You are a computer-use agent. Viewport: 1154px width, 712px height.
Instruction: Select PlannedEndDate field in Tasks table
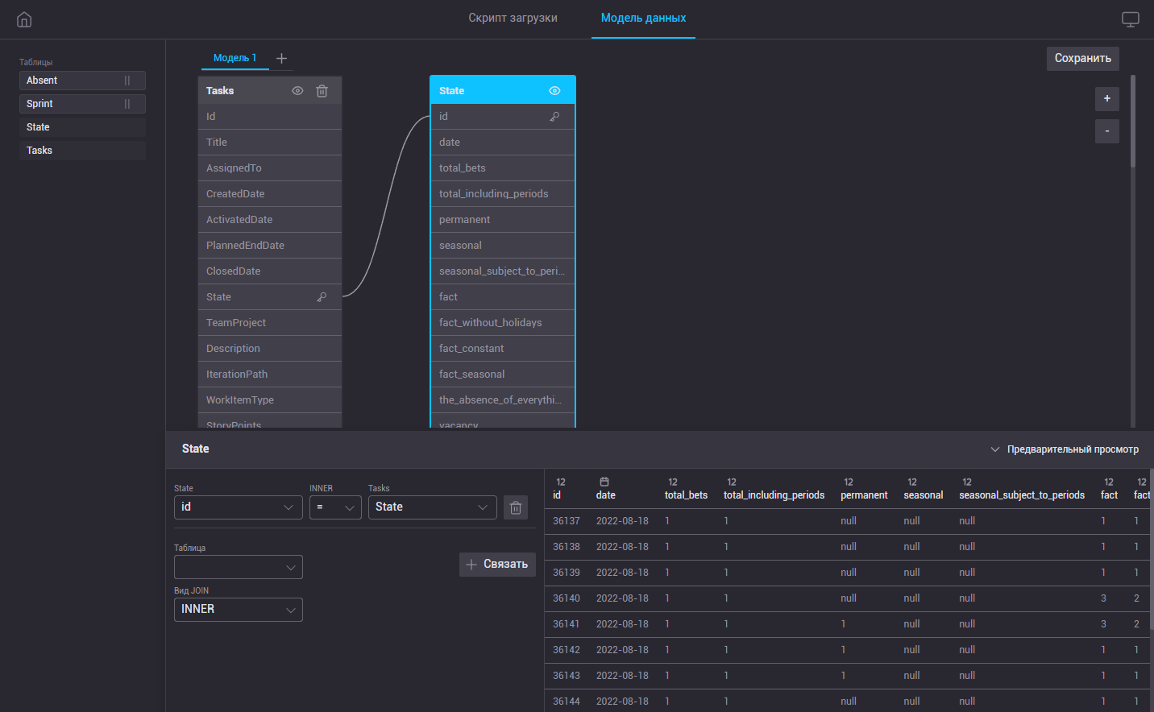[x=270, y=246]
